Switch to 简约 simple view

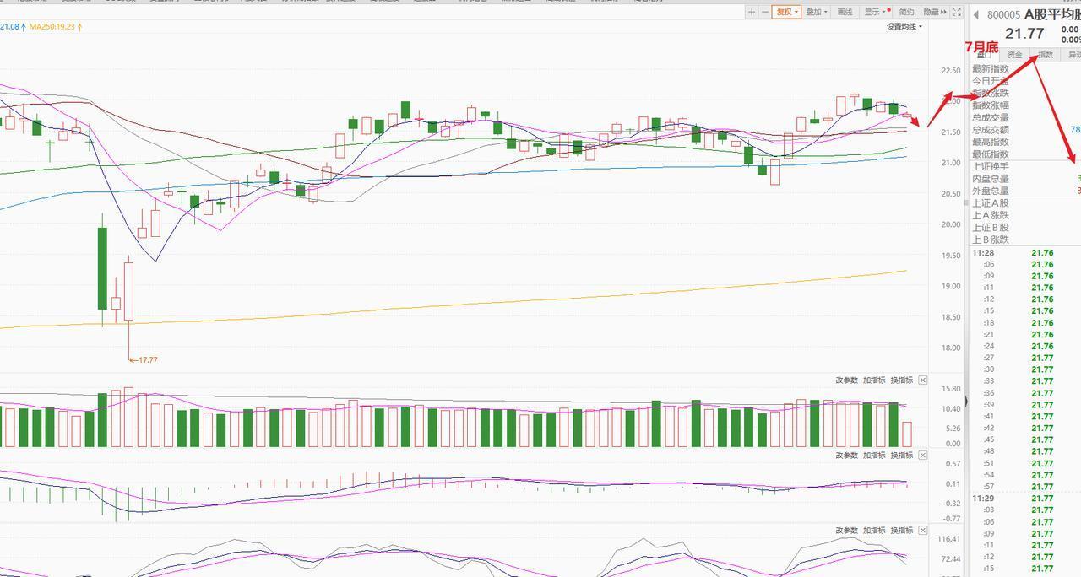[906, 12]
